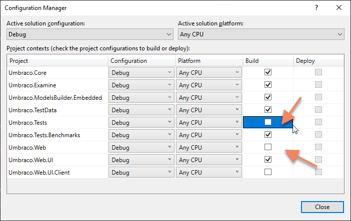This screenshot has height=221, width=351.
Task: Click the Build column header
Action: tap(268, 60)
